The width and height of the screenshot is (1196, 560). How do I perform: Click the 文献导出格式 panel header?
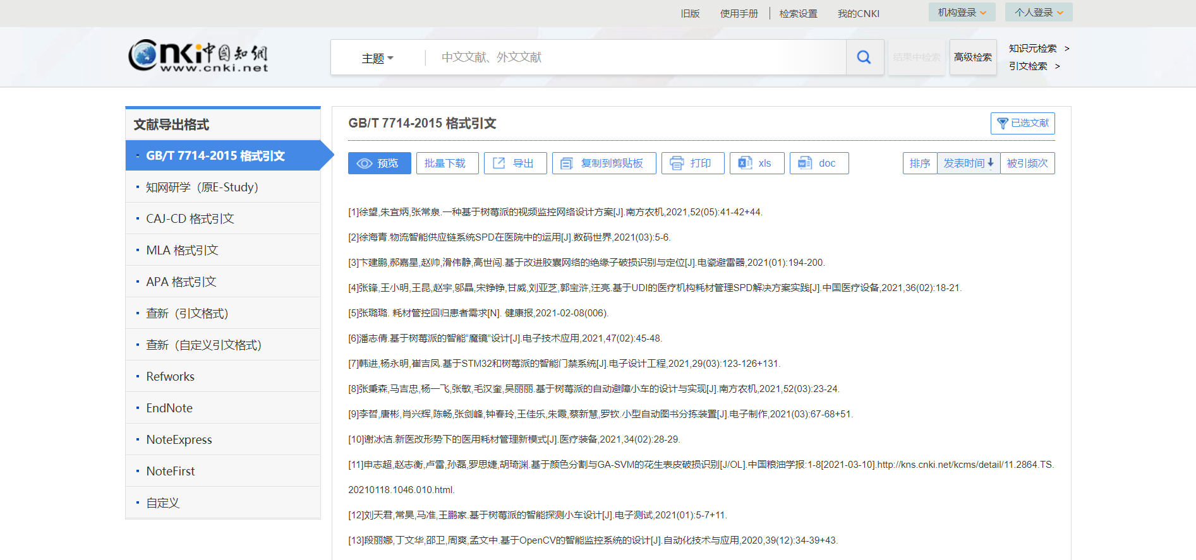(223, 124)
